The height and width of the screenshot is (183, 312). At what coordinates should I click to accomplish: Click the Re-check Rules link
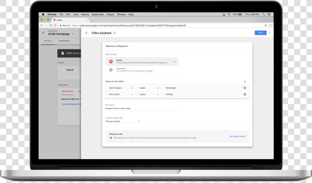238,137
